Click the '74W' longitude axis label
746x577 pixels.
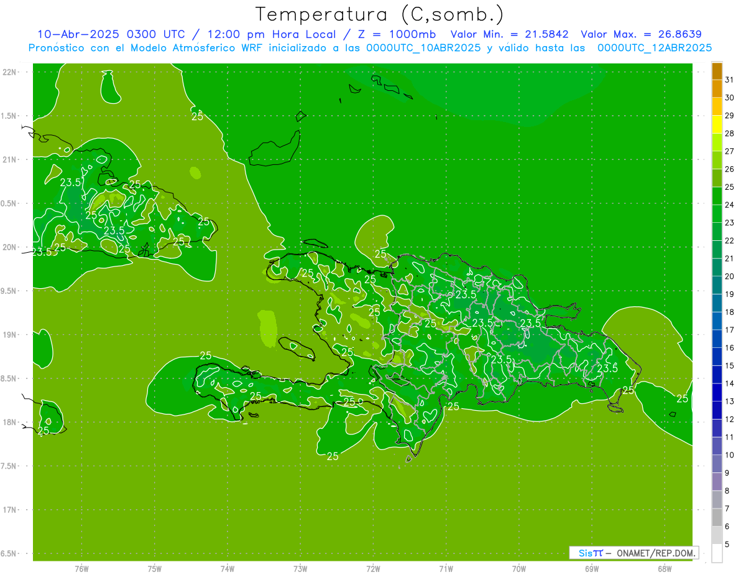tap(228, 568)
